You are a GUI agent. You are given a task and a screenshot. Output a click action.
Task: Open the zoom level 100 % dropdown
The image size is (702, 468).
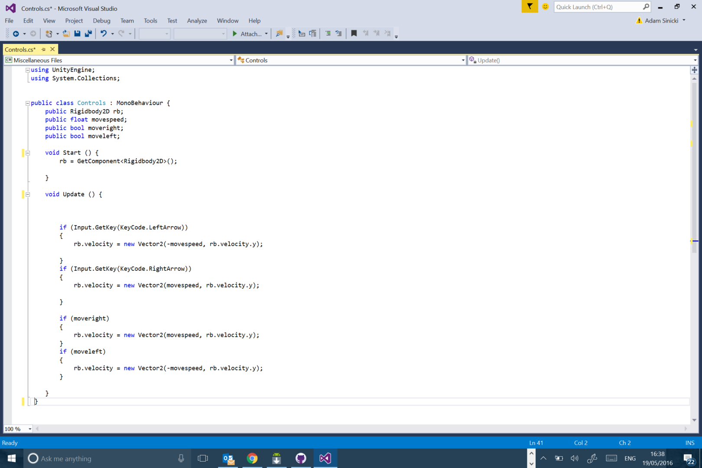tap(29, 429)
